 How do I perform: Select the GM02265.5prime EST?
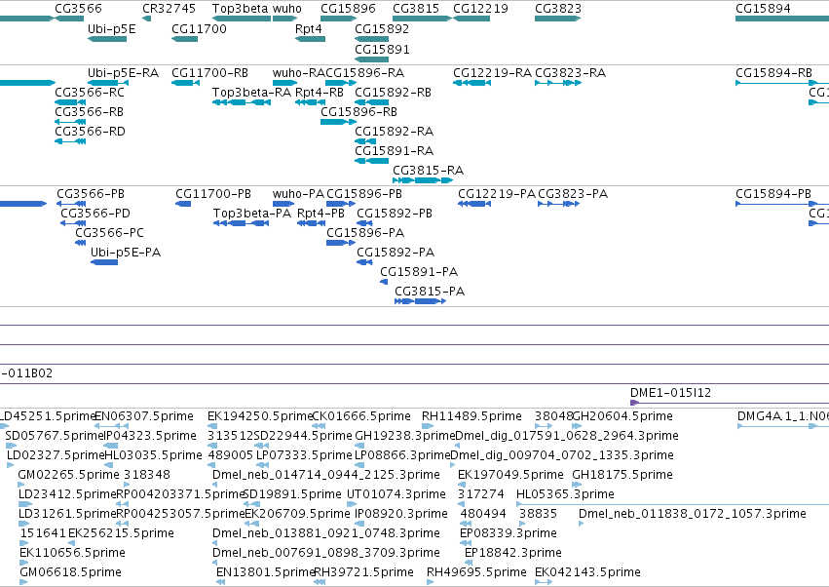point(68,475)
